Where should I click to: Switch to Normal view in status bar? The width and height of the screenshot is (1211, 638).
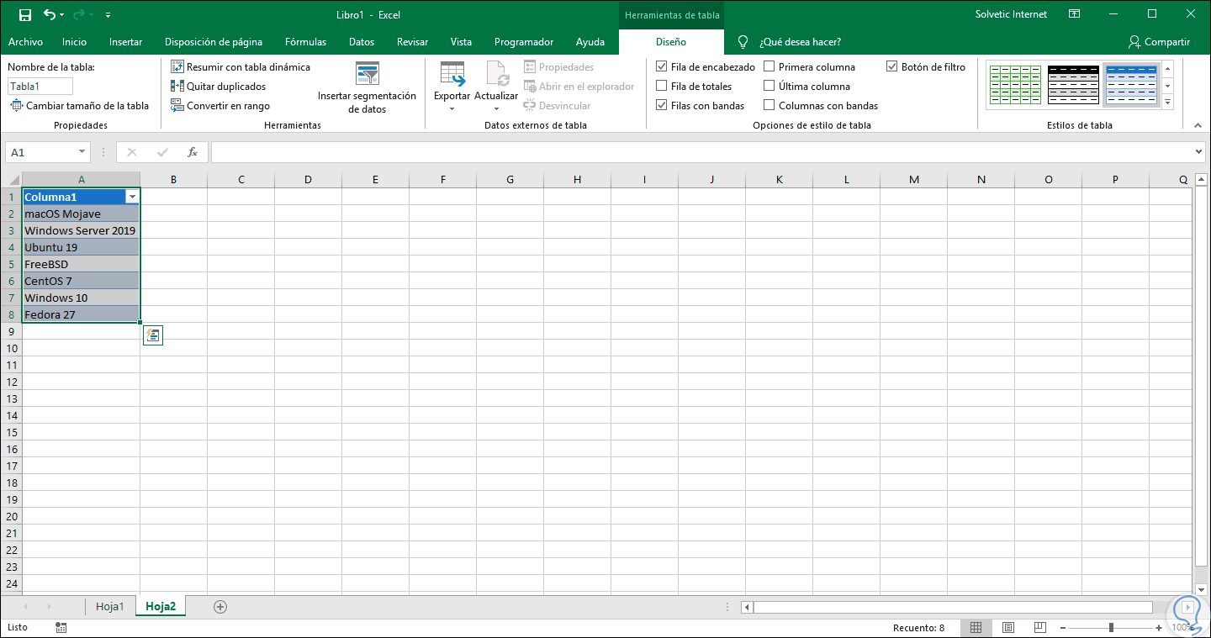tap(976, 628)
